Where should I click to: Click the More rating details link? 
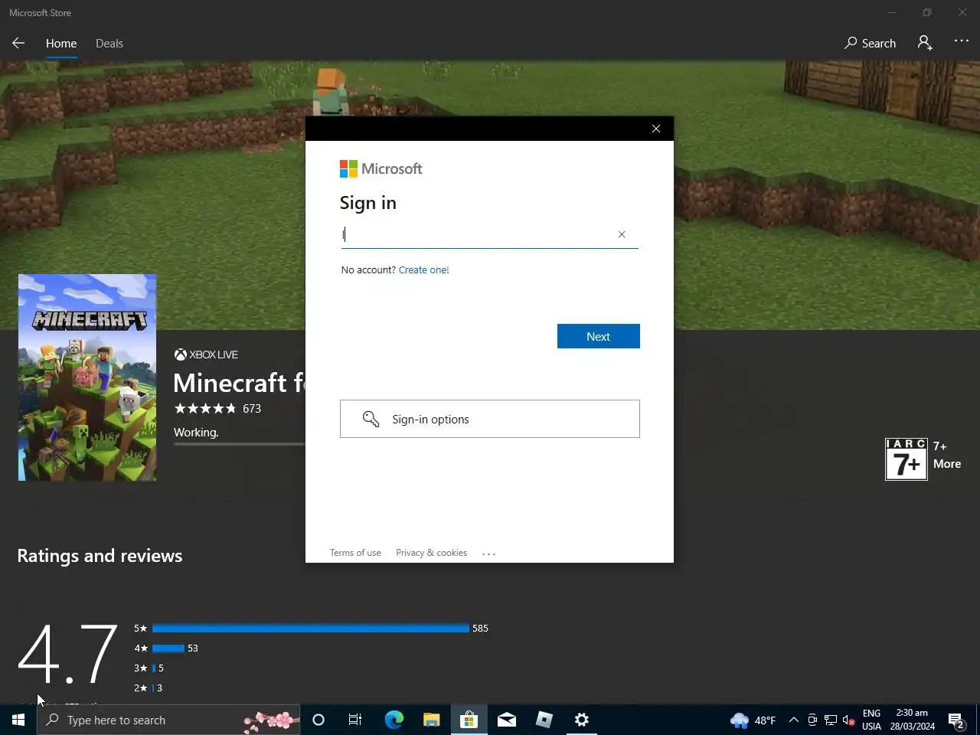pyautogui.click(x=947, y=464)
